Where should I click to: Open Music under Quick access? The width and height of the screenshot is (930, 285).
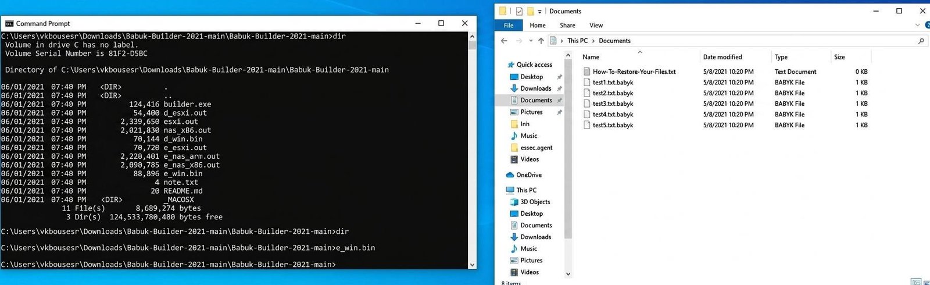tap(528, 136)
